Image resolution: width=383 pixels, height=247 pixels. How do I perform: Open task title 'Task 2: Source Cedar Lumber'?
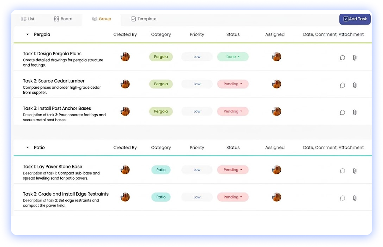(54, 81)
